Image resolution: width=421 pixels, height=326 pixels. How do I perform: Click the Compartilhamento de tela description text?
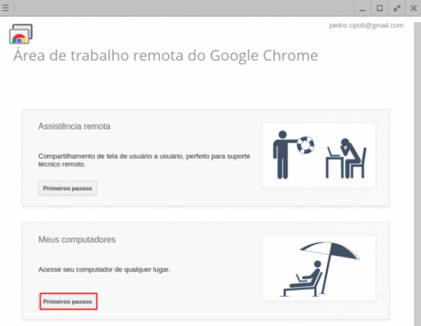144,160
